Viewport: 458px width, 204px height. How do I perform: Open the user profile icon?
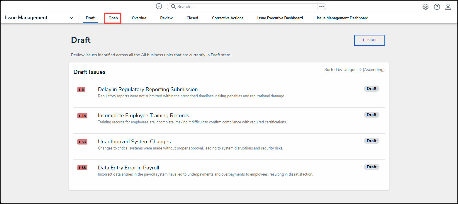point(448,7)
